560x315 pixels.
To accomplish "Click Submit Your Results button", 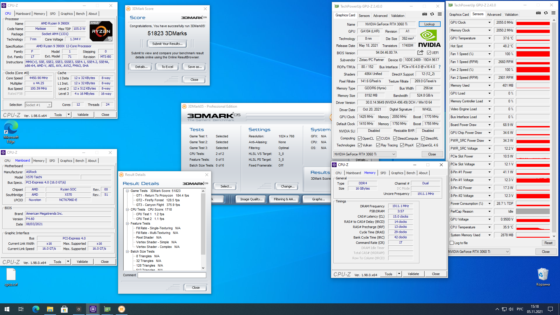I will 167,44.
